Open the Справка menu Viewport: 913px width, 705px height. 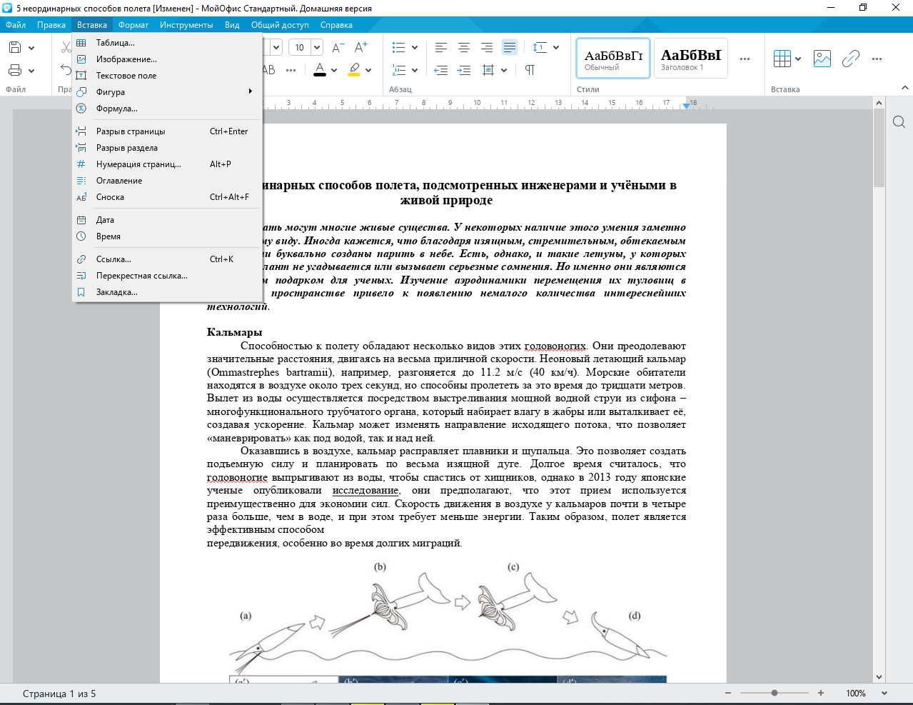pos(336,25)
